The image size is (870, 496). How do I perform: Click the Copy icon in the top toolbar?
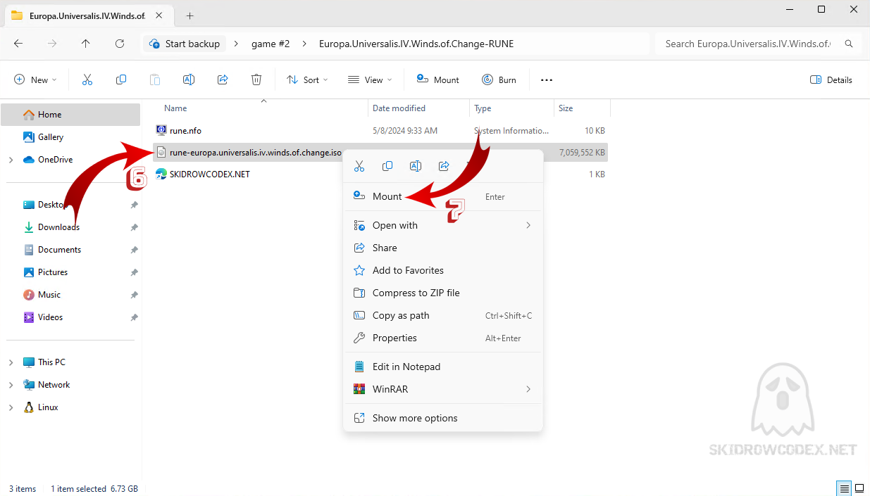[x=121, y=80]
